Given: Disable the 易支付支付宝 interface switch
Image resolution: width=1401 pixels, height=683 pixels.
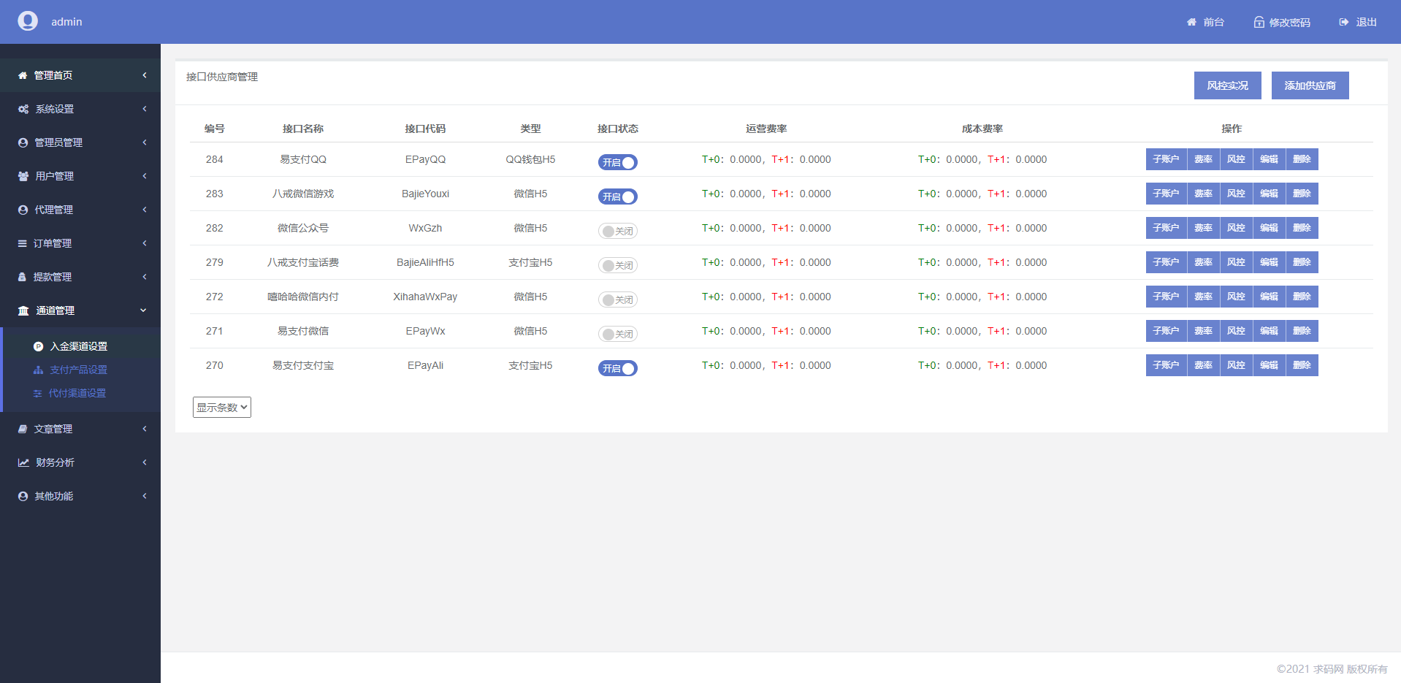Looking at the screenshot, I should pos(618,368).
